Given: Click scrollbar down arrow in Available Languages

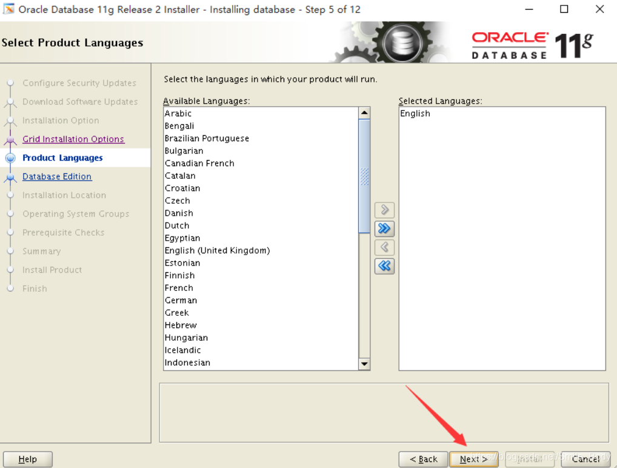Looking at the screenshot, I should (x=364, y=364).
